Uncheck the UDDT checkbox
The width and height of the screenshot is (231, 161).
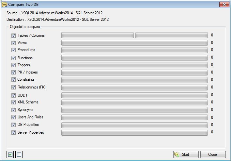(x=13, y=95)
